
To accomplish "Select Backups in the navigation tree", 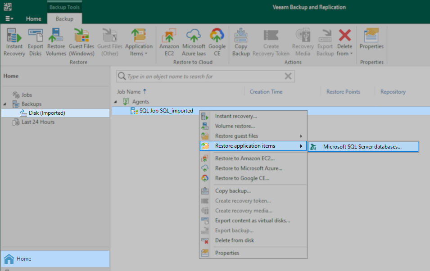I will tap(31, 104).
